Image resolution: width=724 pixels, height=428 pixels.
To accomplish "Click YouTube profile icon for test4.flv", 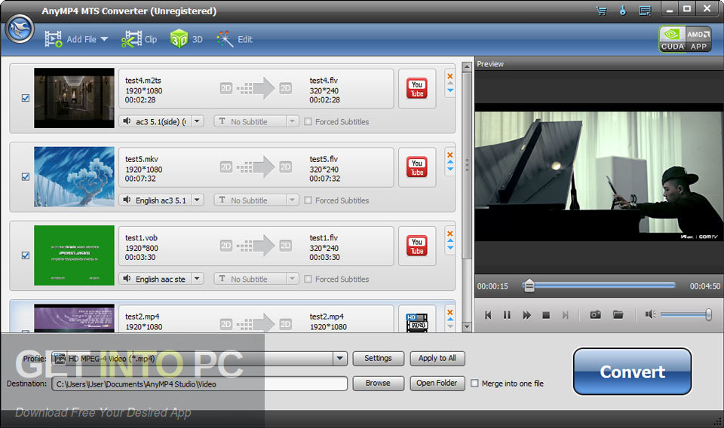I will pyautogui.click(x=417, y=89).
